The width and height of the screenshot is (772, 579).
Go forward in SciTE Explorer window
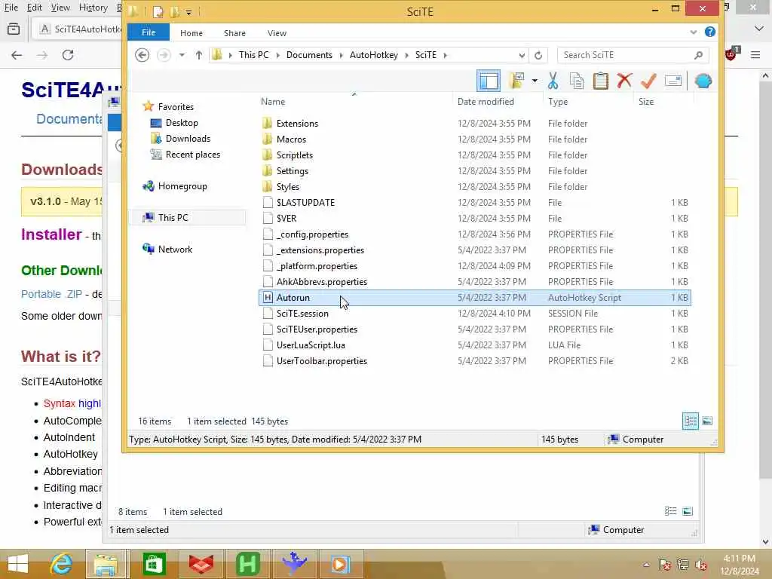164,55
